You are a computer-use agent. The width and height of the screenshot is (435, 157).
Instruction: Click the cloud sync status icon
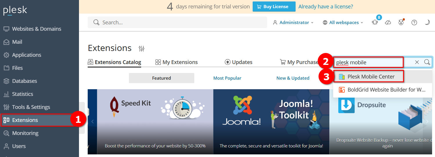click(x=388, y=22)
